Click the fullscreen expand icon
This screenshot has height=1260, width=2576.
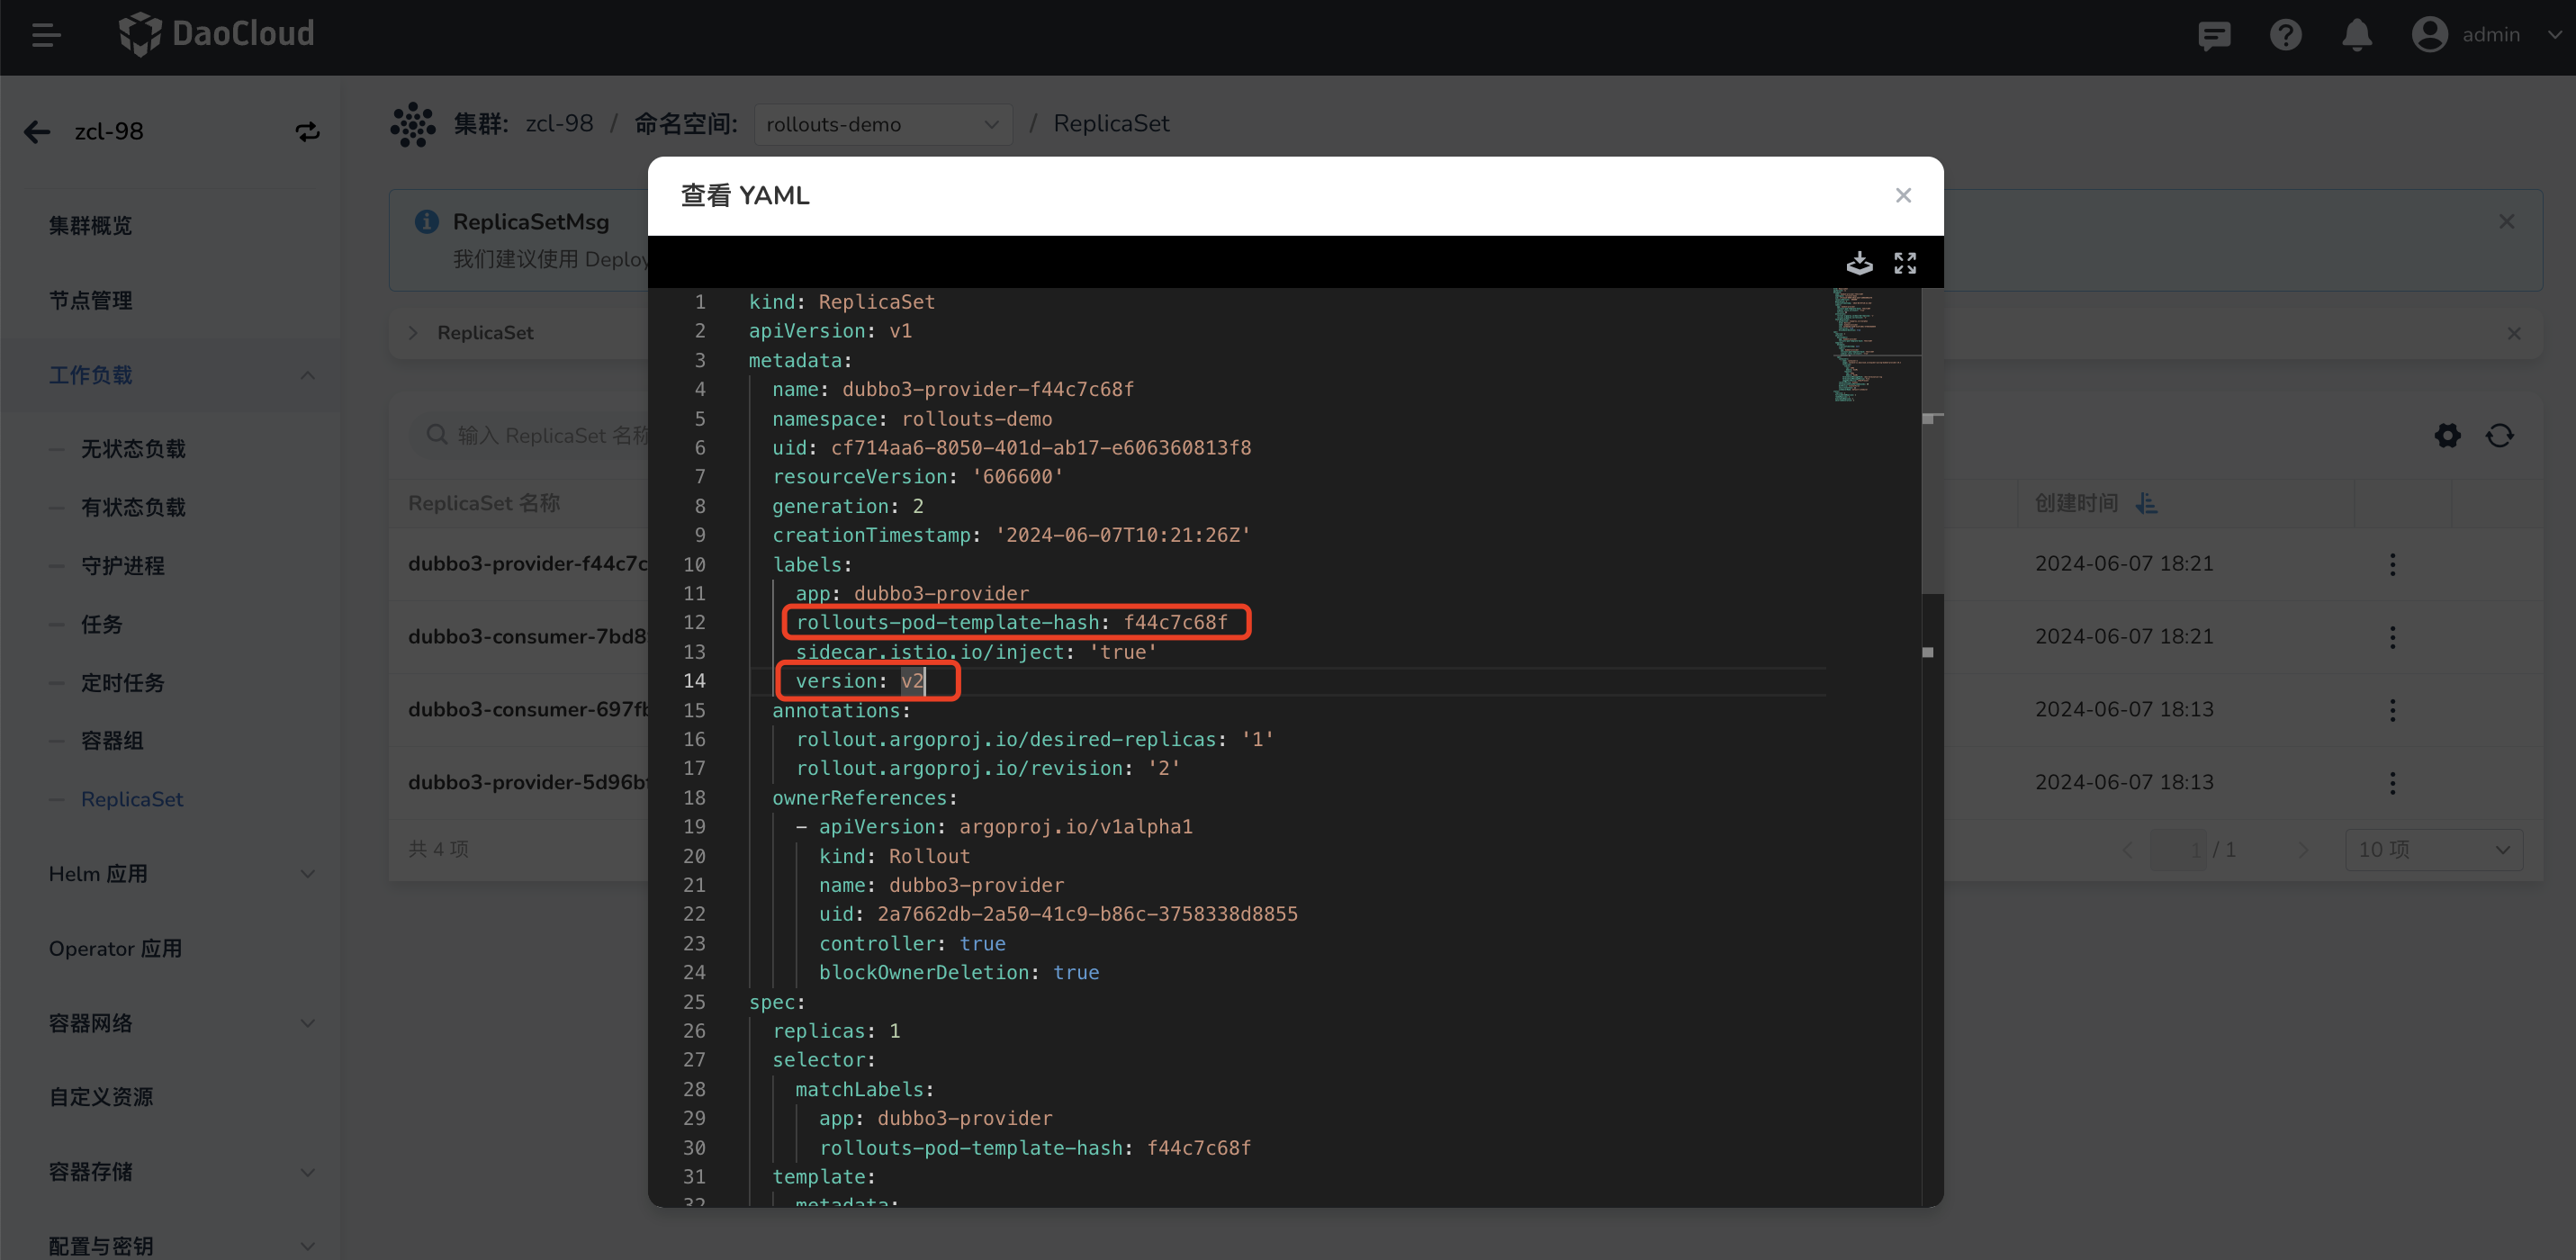tap(1904, 261)
